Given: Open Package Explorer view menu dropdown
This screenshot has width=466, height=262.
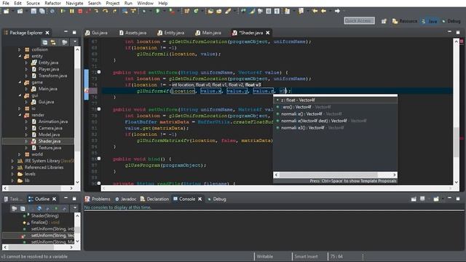Looking at the screenshot, I should [x=75, y=42].
